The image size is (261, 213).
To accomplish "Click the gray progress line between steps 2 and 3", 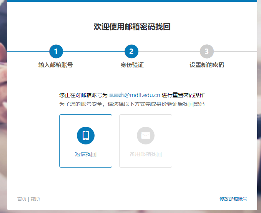I will click(x=169, y=51).
